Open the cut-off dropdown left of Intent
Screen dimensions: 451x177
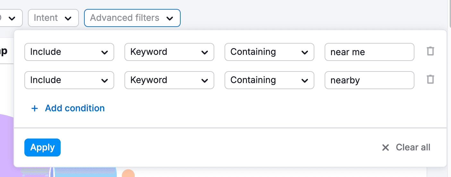[11, 18]
